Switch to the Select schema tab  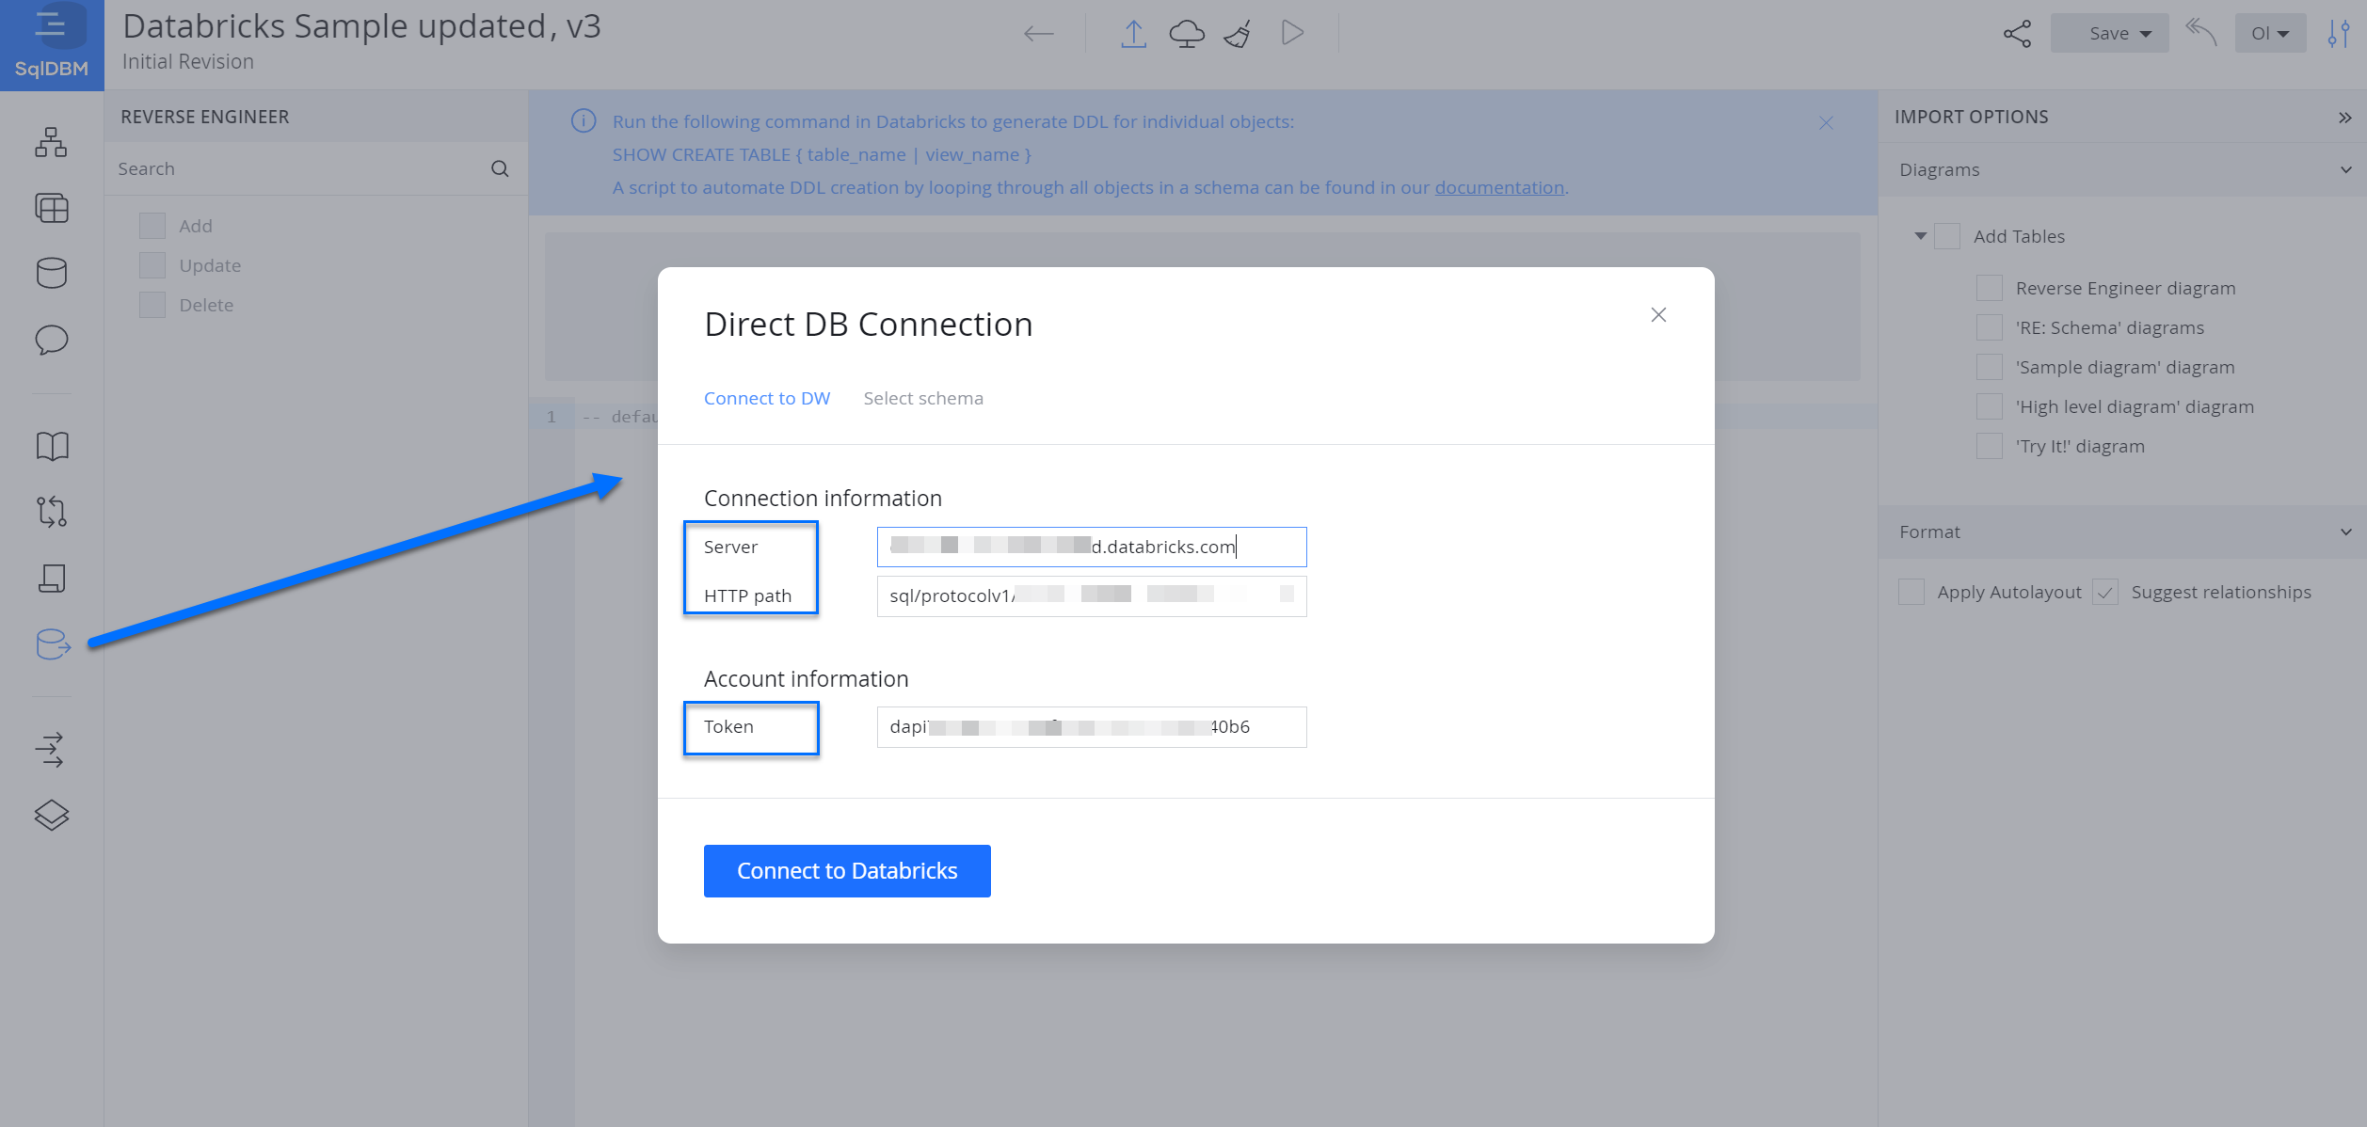[923, 398]
